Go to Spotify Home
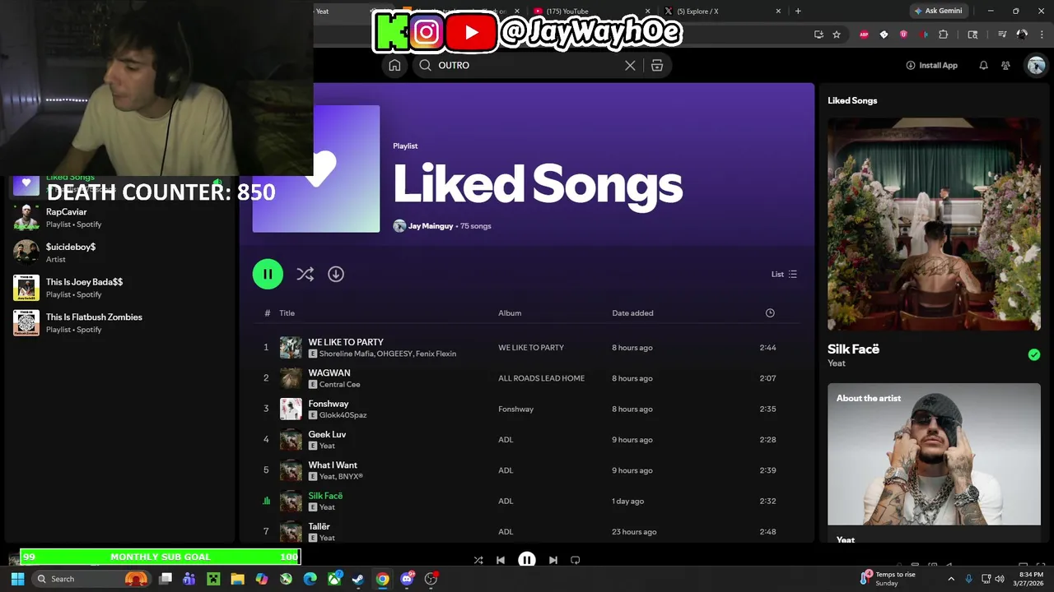The width and height of the screenshot is (1054, 592). pos(394,65)
